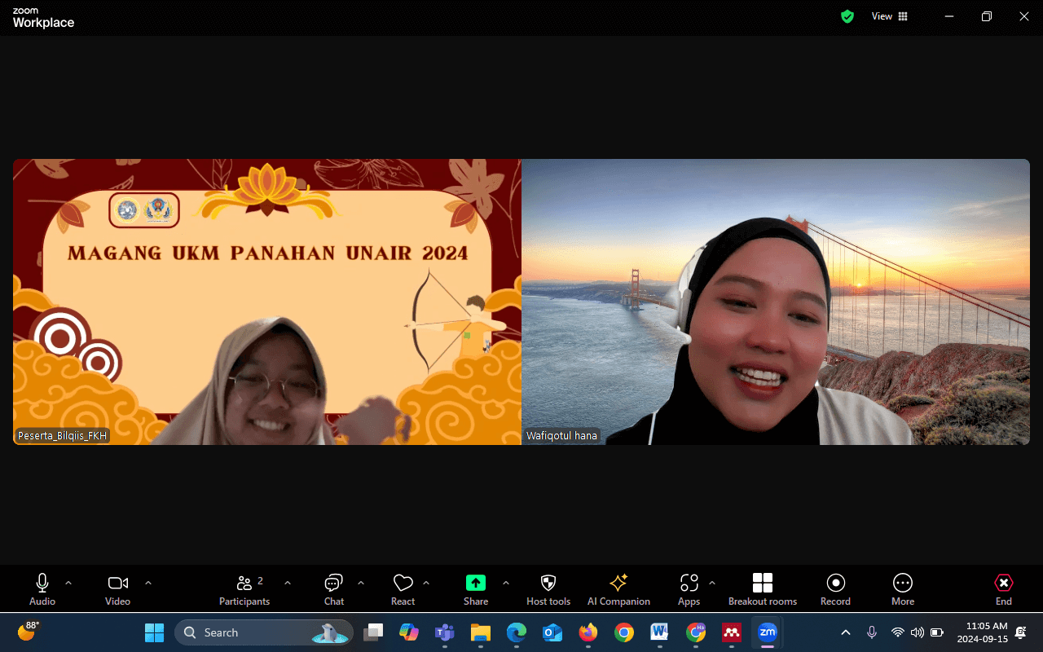Open the Apps options chevron
This screenshot has height=652, width=1043.
712,583
